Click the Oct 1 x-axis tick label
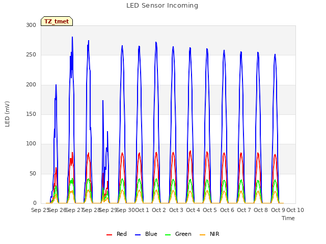Viewport: 326px width, 244px height. (x=142, y=210)
